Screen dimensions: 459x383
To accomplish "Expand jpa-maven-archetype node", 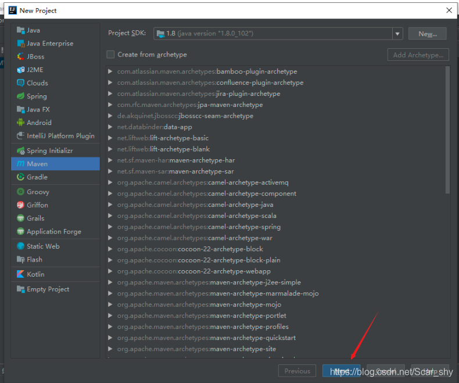I will click(110, 105).
